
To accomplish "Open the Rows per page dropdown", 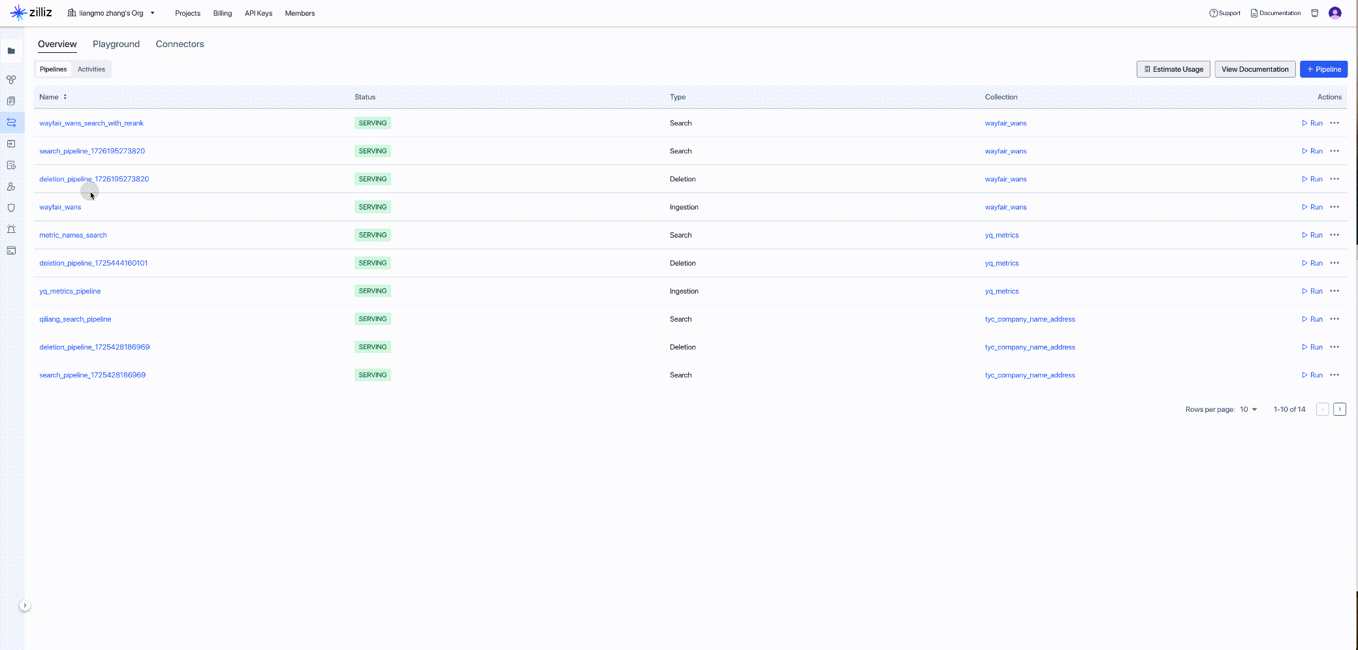I will pos(1248,410).
